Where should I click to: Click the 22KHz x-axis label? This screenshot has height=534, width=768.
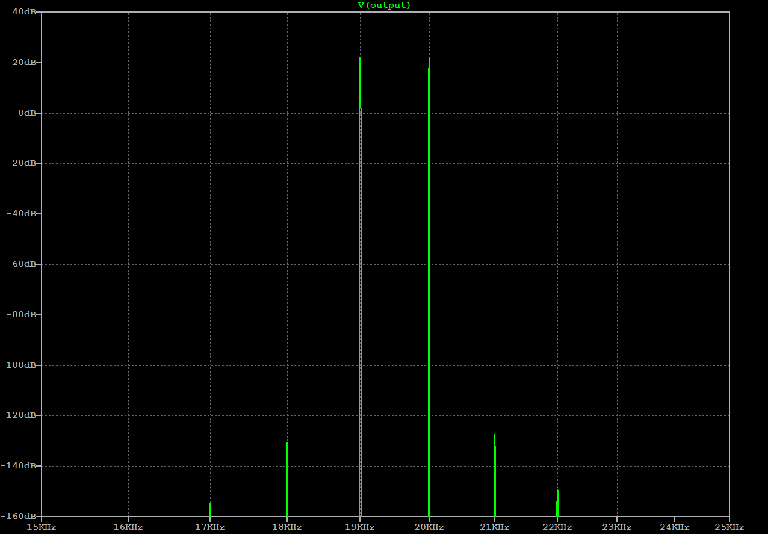557,527
